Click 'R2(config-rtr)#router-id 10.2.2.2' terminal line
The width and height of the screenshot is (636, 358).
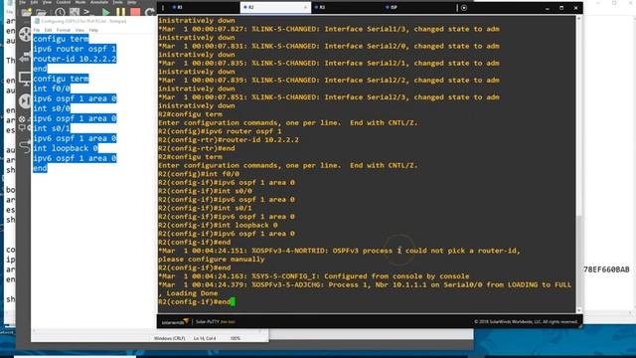[229, 139]
